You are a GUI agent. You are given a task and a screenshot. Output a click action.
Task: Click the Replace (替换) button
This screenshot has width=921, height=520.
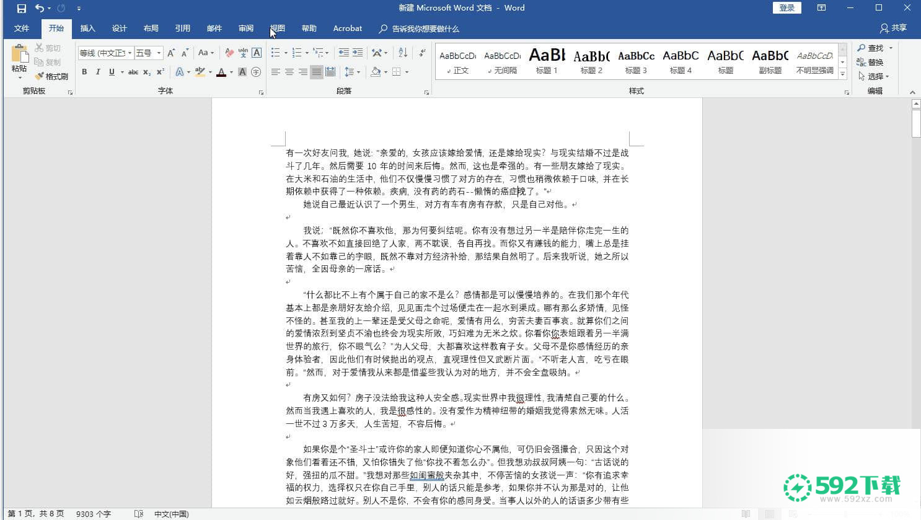(x=870, y=62)
